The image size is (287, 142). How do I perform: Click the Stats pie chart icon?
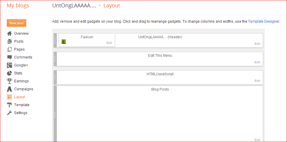[x=9, y=73]
